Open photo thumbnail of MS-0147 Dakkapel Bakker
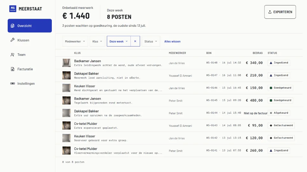The image size is (307, 172). [67, 75]
